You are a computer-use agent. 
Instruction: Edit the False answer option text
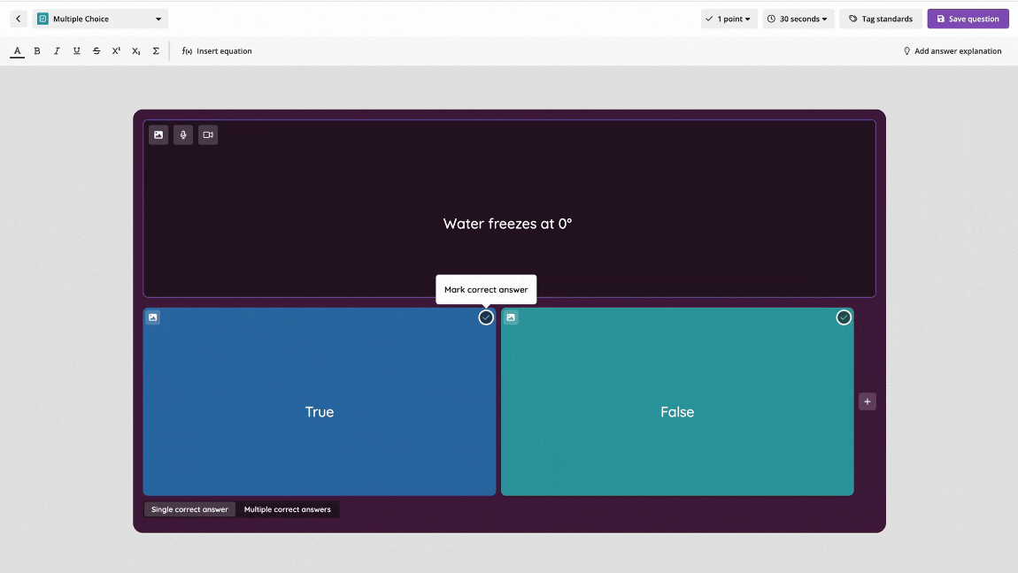coord(677,412)
